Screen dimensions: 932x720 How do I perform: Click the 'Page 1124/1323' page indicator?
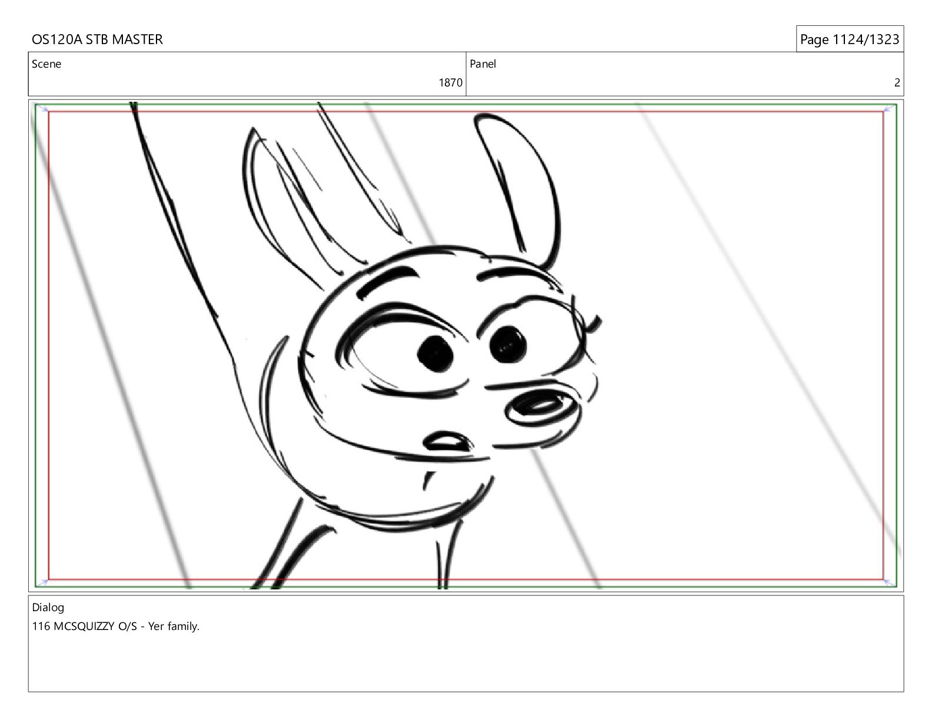[850, 39]
